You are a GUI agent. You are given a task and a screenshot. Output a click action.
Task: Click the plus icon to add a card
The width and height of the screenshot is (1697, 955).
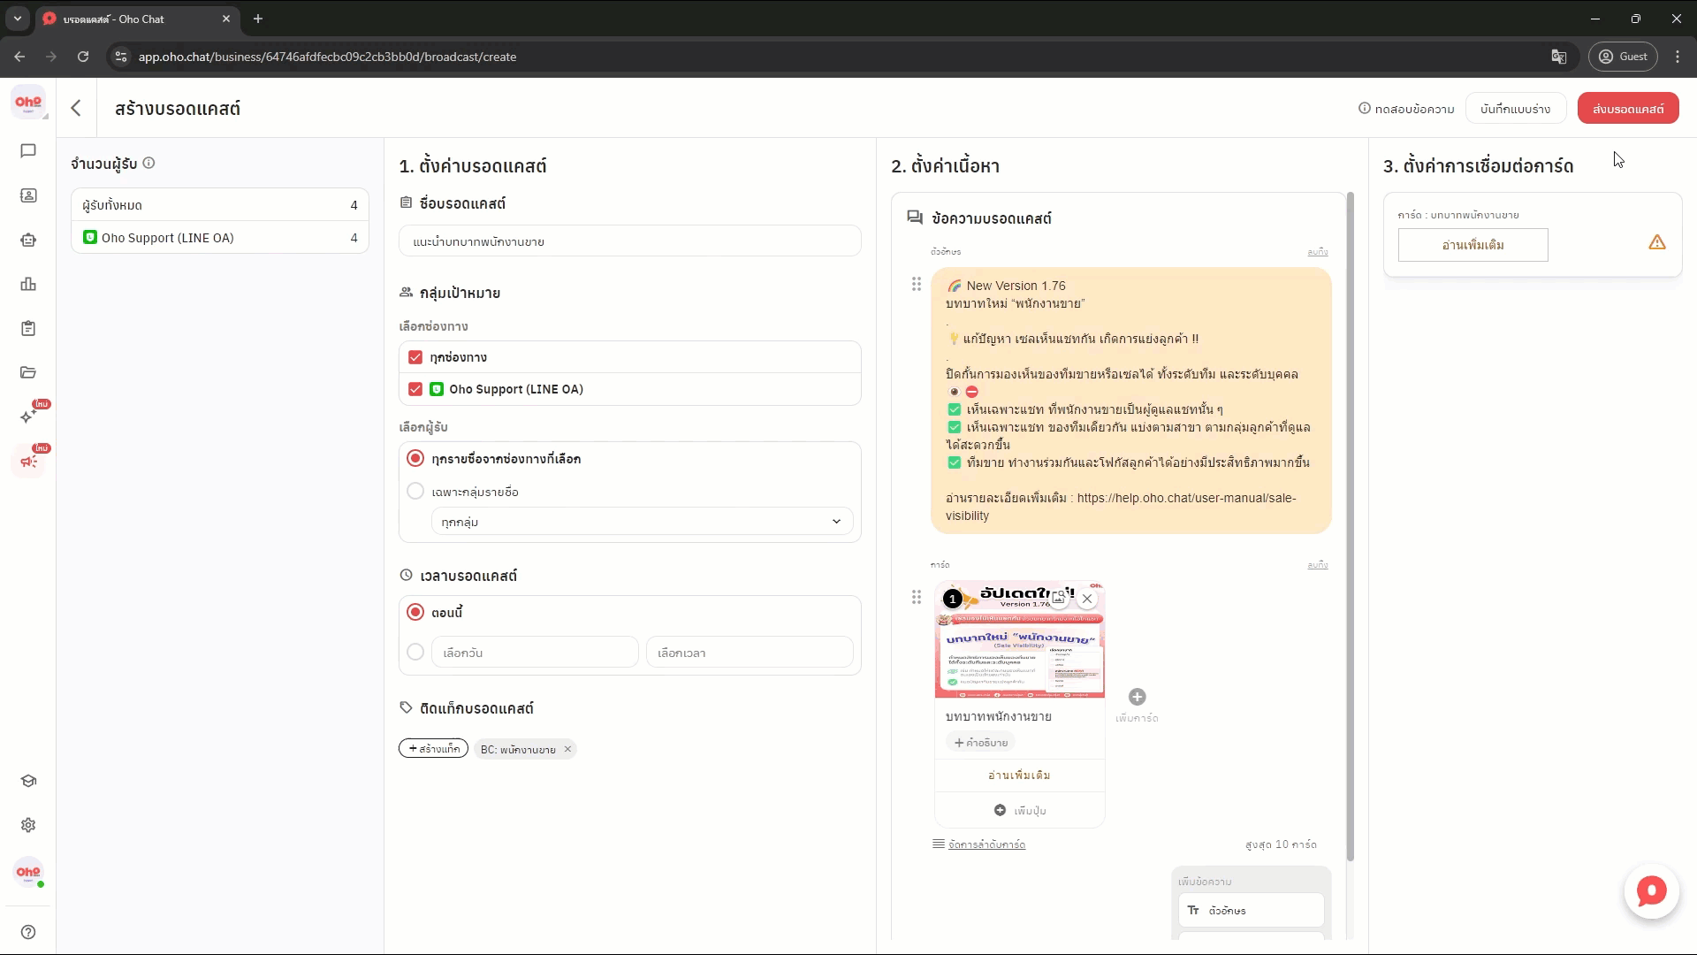(x=1138, y=697)
